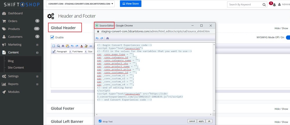Toggle the Wrap Text checkbox
This screenshot has width=290, height=125.
point(100,121)
